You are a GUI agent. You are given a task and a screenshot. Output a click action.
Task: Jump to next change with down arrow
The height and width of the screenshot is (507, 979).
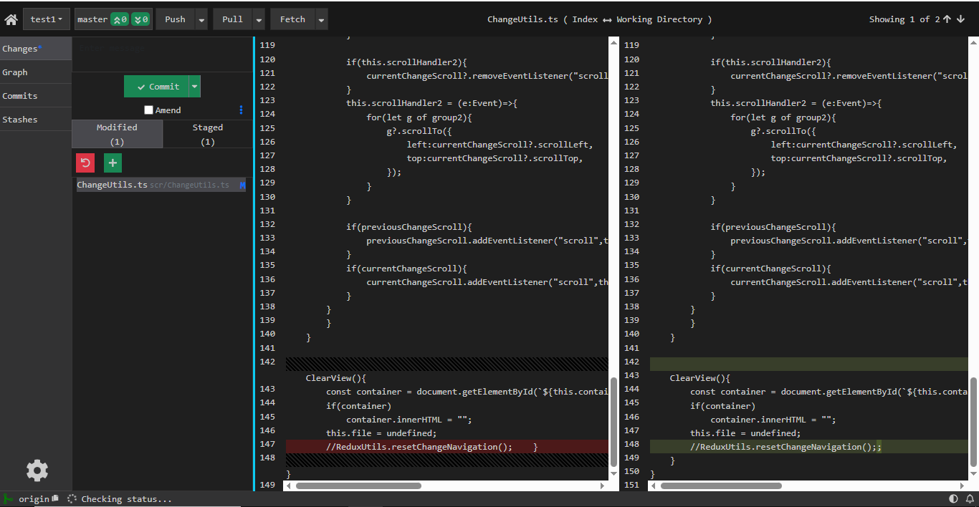pos(960,19)
